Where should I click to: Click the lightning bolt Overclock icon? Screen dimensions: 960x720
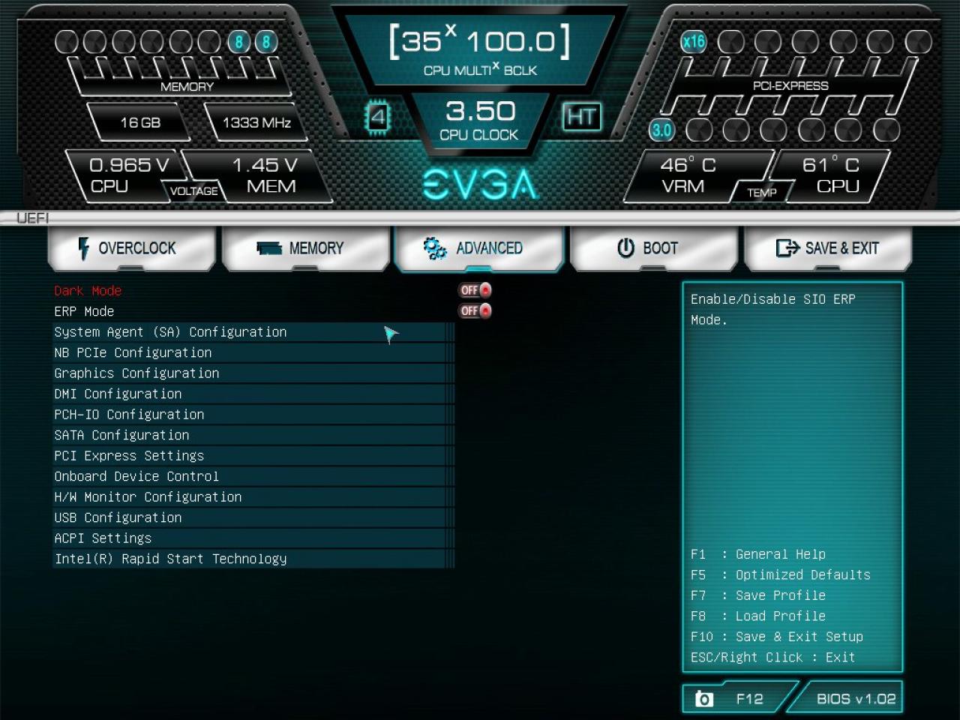[83, 248]
